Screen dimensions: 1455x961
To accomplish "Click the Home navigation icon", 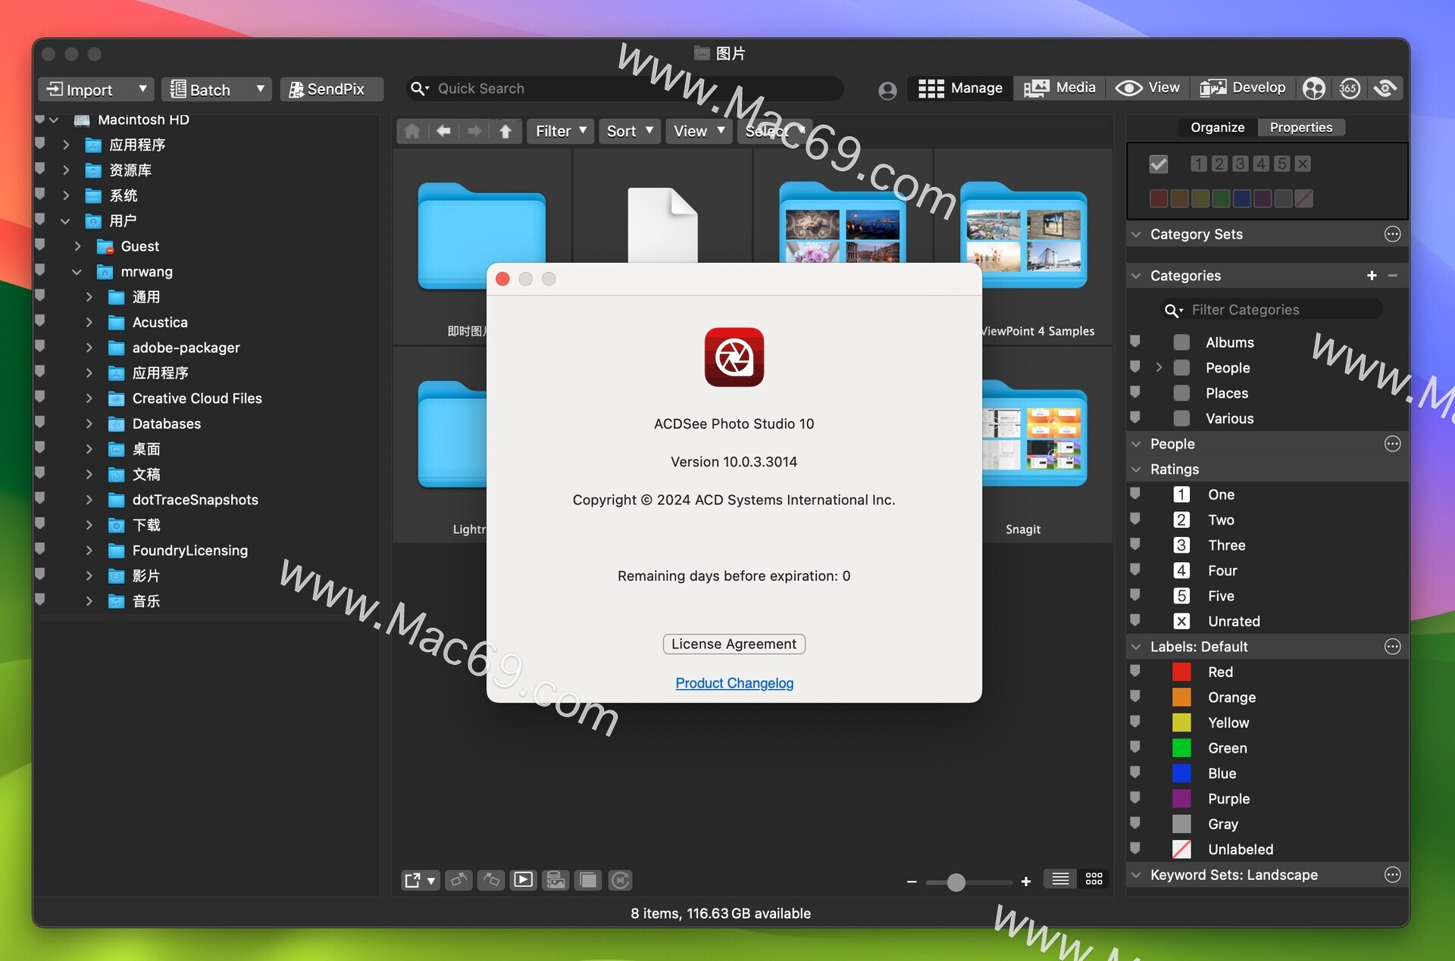I will 412,131.
